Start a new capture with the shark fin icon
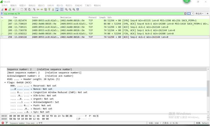The image size is (210, 126). pos(2,9)
